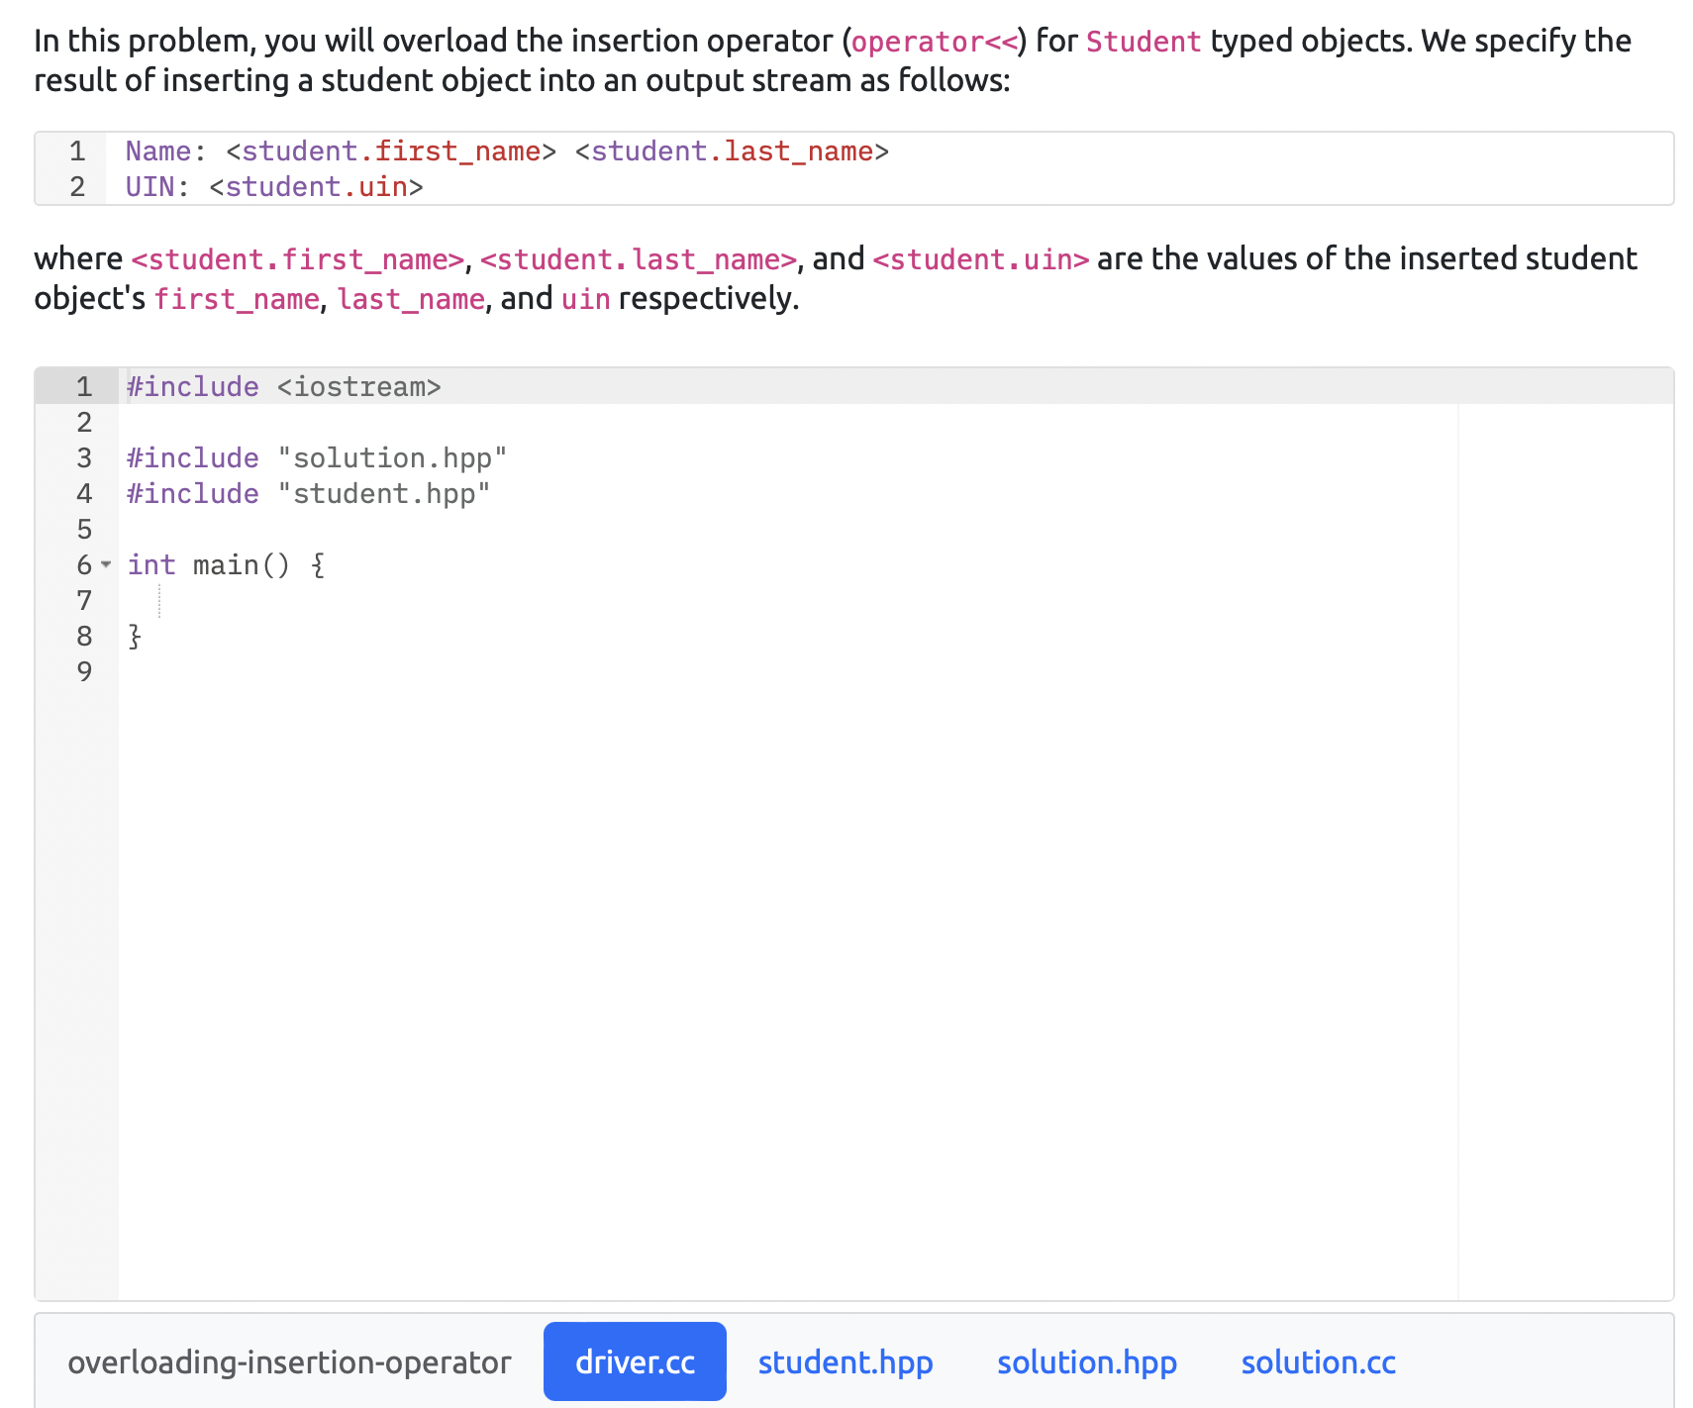The height and width of the screenshot is (1408, 1693).
Task: Click line number 1 in the editor gutter
Action: 83,386
